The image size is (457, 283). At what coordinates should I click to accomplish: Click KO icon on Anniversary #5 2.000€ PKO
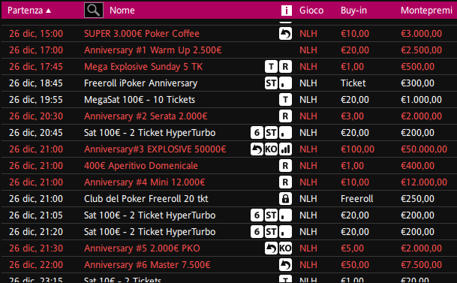tap(285, 248)
